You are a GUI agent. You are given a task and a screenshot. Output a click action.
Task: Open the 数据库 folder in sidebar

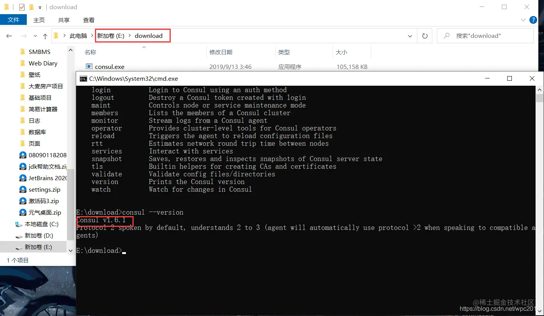(37, 132)
